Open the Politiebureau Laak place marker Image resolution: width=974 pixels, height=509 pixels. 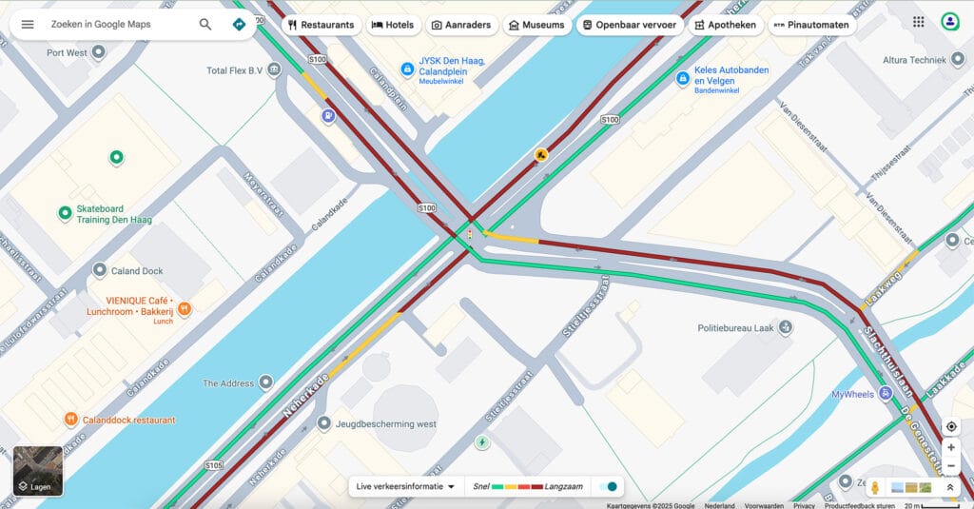[785, 327]
